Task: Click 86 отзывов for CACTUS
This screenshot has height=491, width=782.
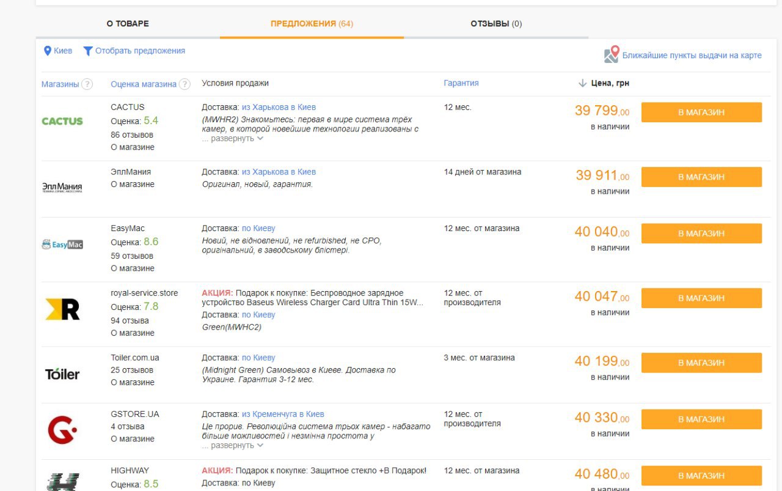Action: pos(132,135)
